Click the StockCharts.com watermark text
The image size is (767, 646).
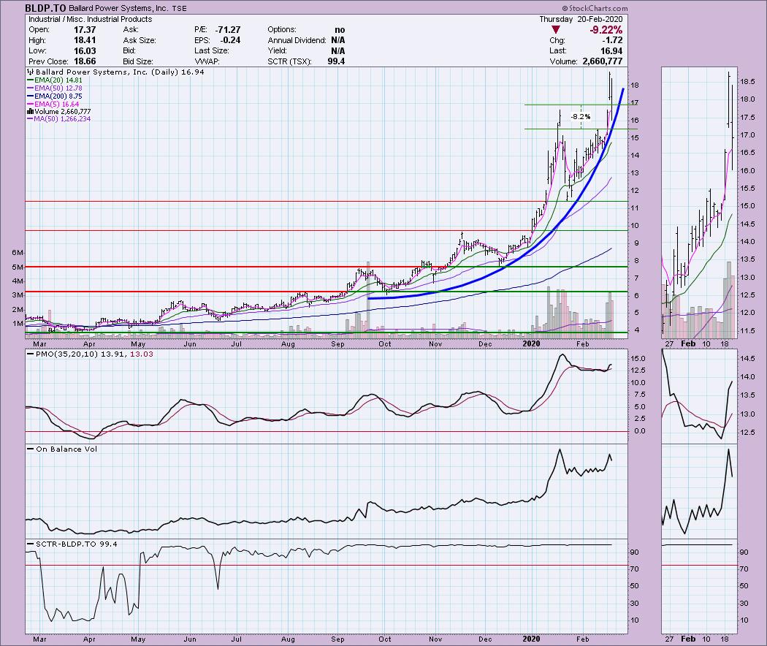point(595,8)
